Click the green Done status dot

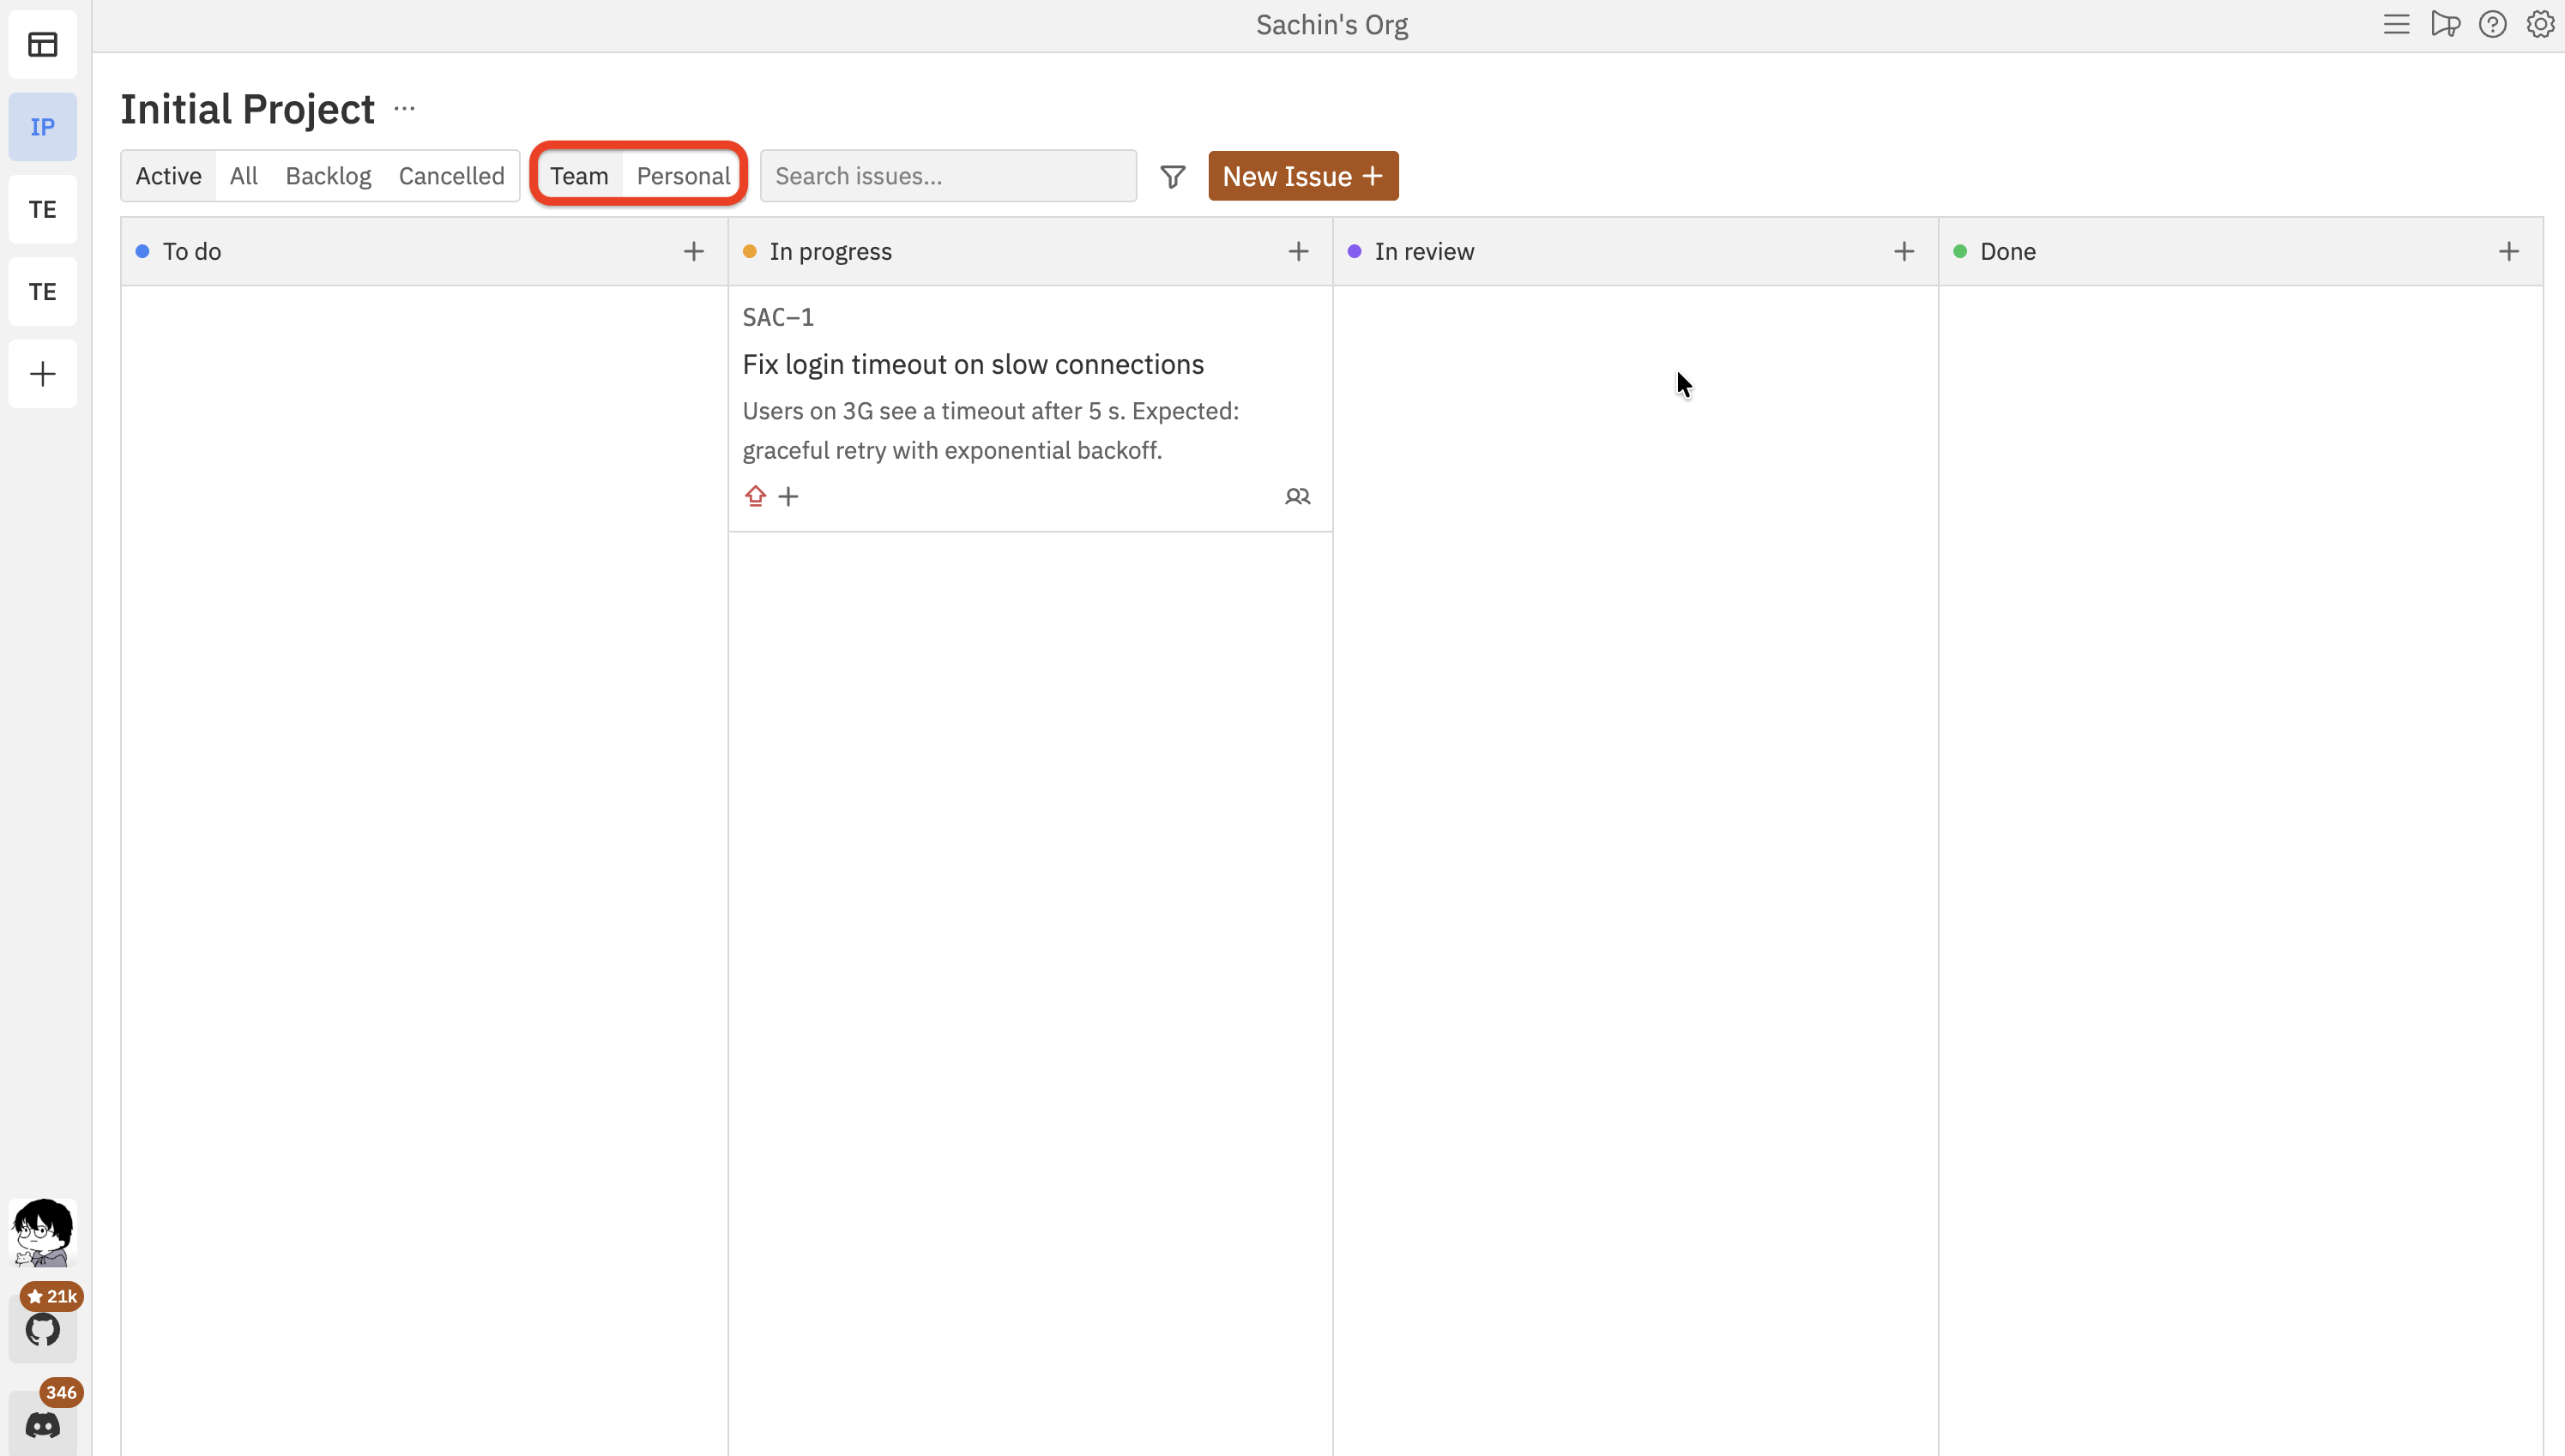pos(1961,251)
